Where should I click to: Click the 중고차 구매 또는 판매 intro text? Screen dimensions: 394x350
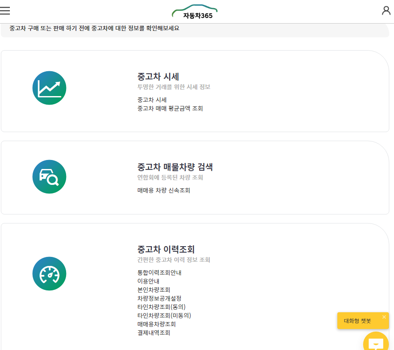point(94,28)
